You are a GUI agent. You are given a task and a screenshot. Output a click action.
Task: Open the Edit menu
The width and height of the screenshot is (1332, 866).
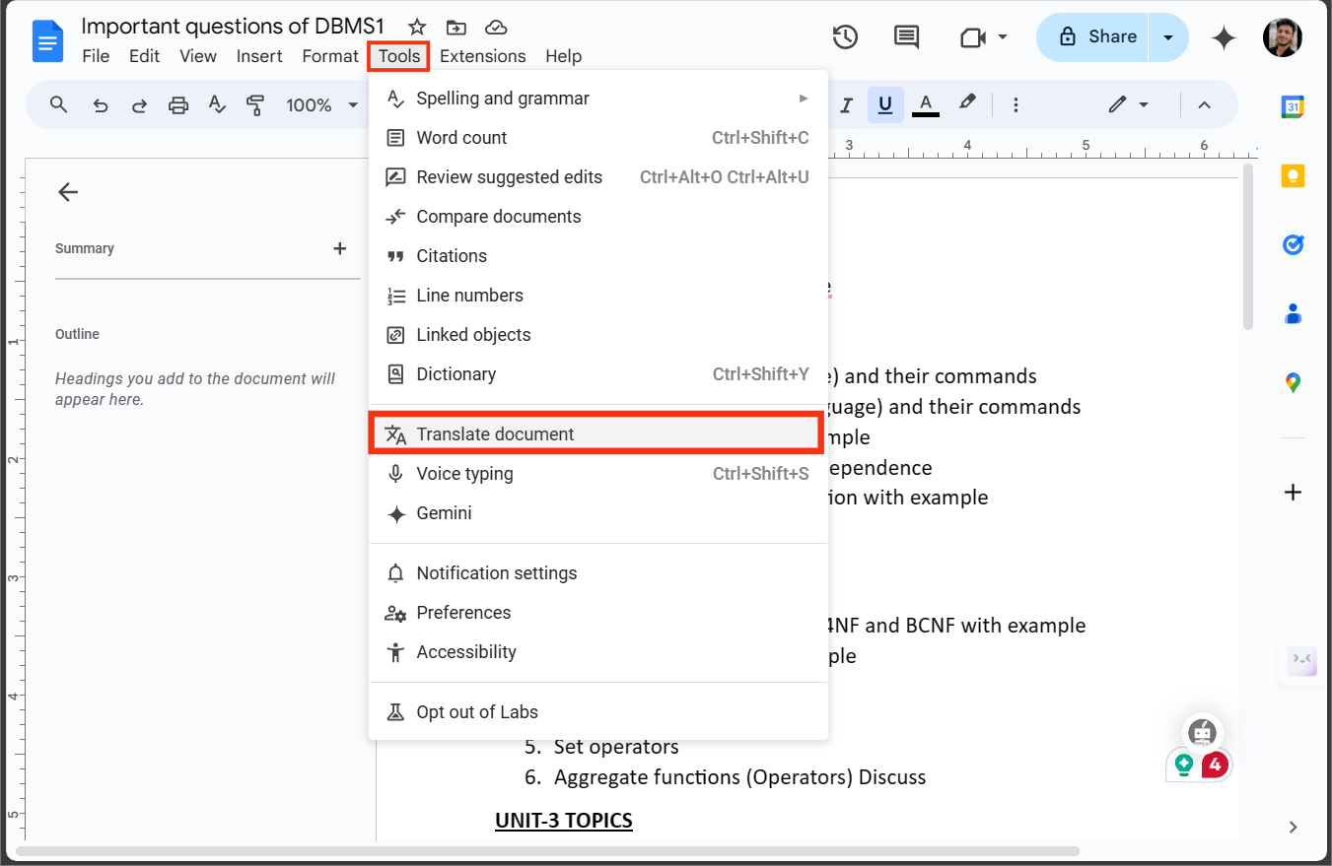(144, 56)
